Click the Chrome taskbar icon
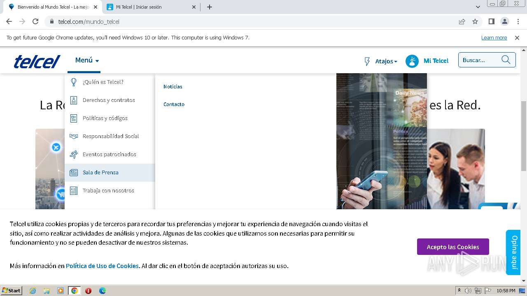The height and width of the screenshot is (296, 527). point(75,291)
